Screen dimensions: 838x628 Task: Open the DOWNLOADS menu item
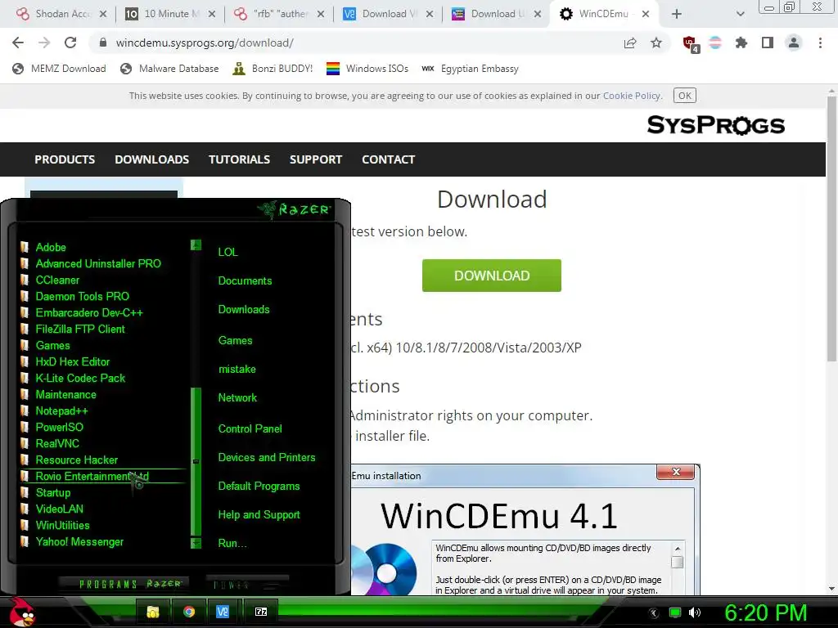(x=151, y=159)
